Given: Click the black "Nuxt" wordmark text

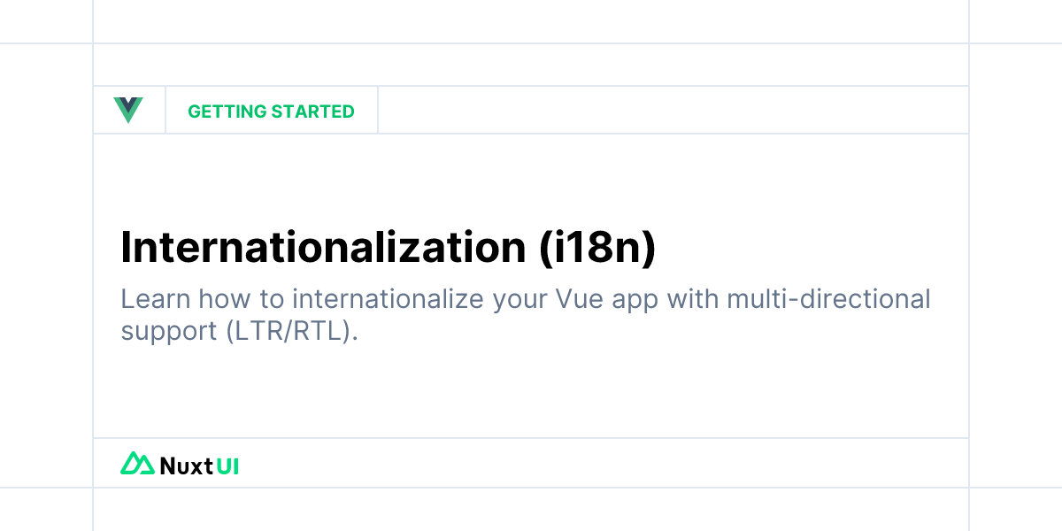Looking at the screenshot, I should (x=187, y=466).
